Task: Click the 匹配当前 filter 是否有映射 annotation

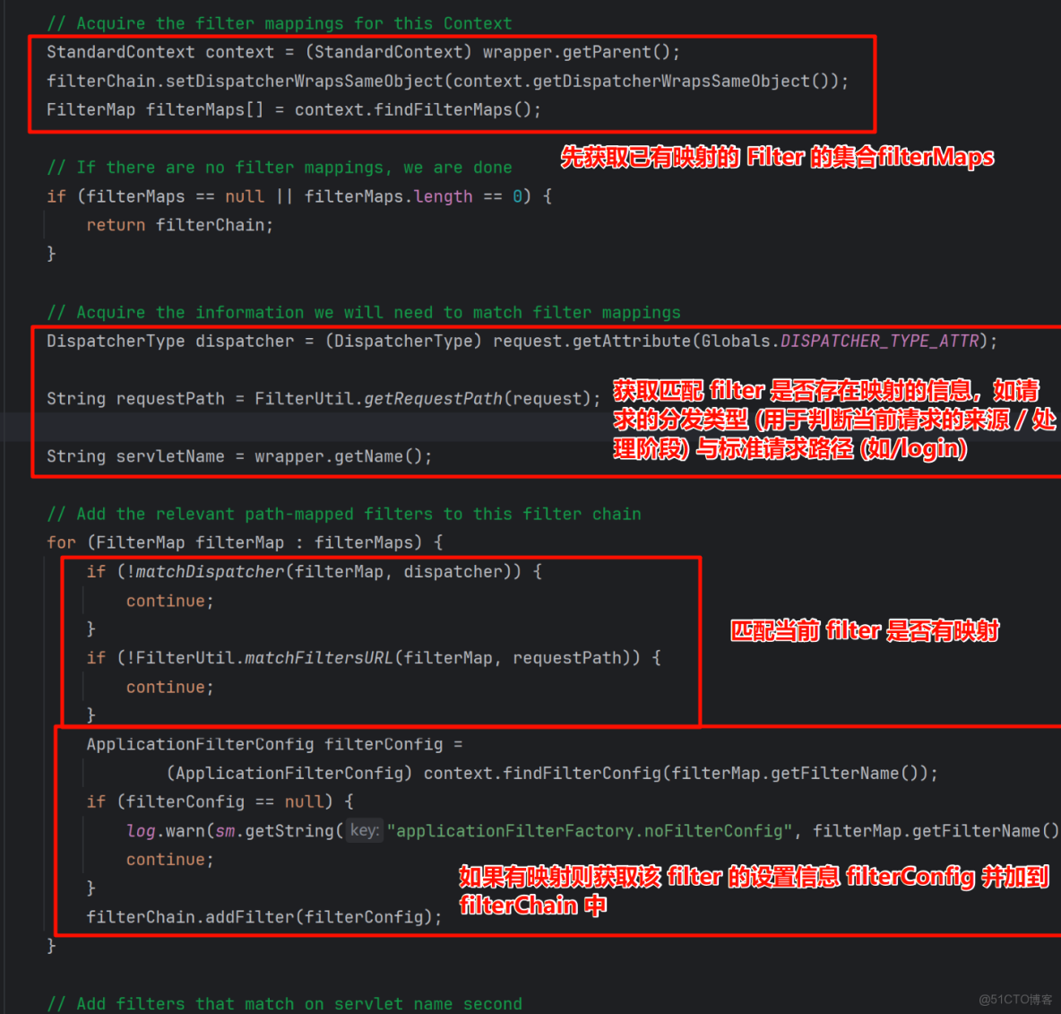Action: (863, 630)
